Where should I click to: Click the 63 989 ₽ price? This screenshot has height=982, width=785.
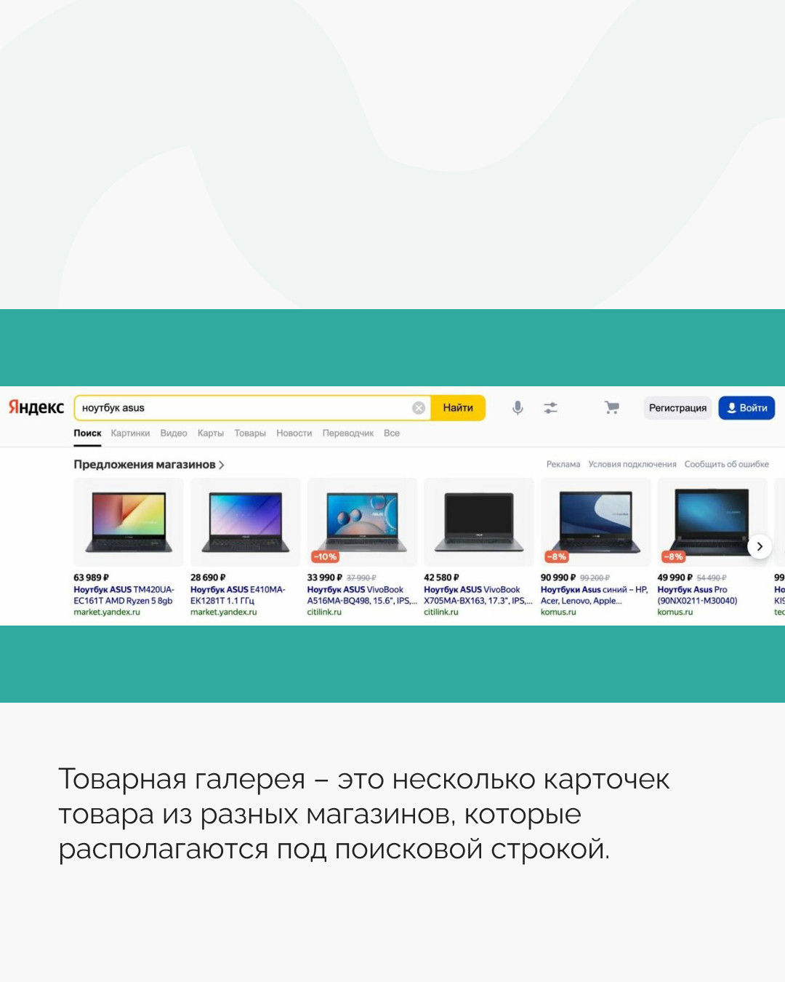[x=91, y=578]
